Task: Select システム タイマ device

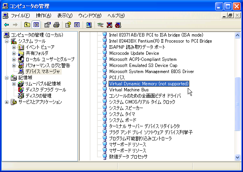Action: click(x=122, y=114)
